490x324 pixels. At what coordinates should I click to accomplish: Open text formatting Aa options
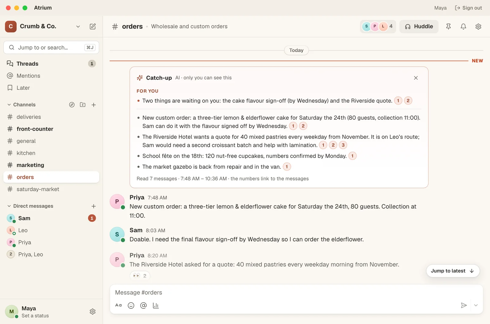[119, 305]
